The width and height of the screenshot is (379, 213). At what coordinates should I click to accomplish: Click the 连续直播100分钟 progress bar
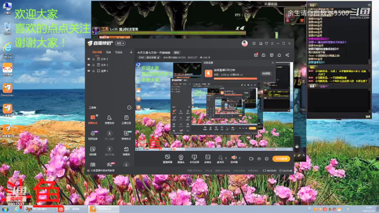click(235, 79)
